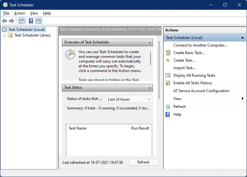This screenshot has height=177, width=247.
Task: Expand the Task Scheduler Library tree node
Action: pyautogui.click(x=4, y=36)
